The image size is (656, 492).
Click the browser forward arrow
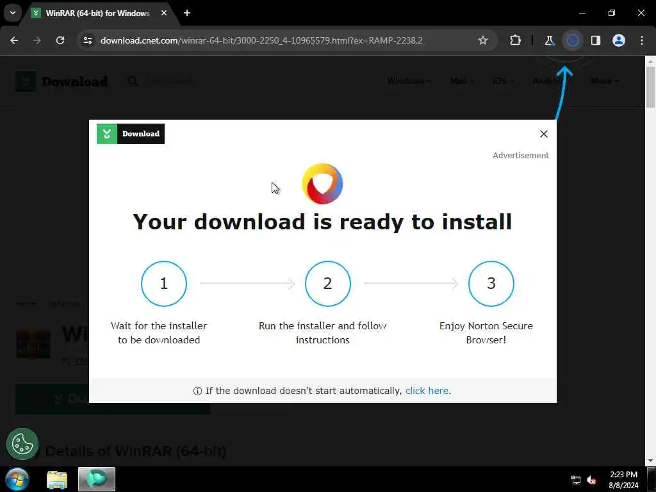[x=37, y=40]
